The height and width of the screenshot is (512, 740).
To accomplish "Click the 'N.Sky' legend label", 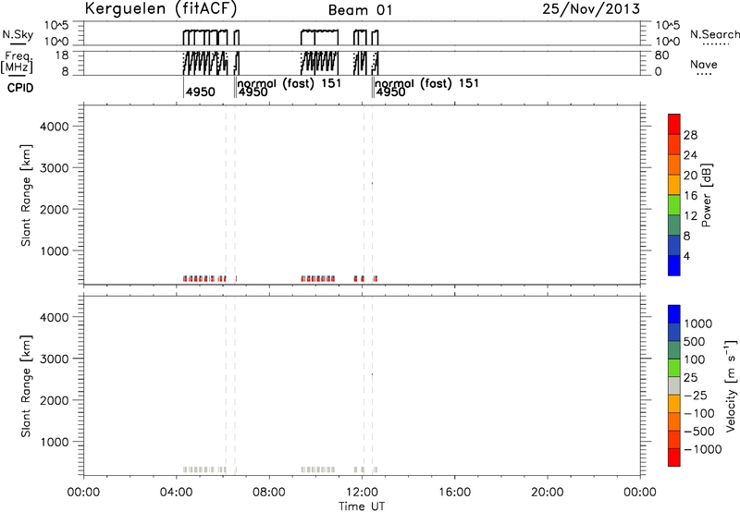I will [x=18, y=34].
